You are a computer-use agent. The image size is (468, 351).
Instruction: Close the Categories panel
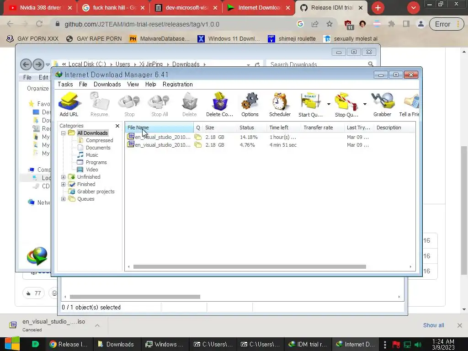pyautogui.click(x=117, y=126)
